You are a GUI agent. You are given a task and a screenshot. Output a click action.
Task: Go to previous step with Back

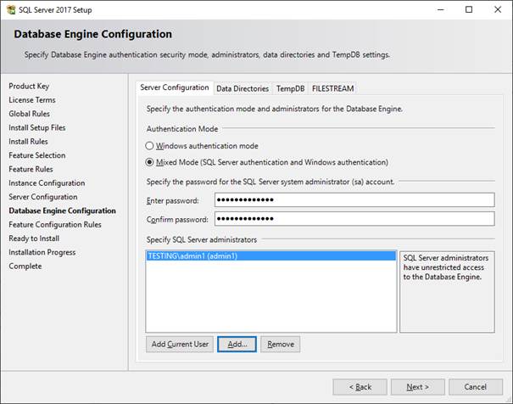click(360, 387)
